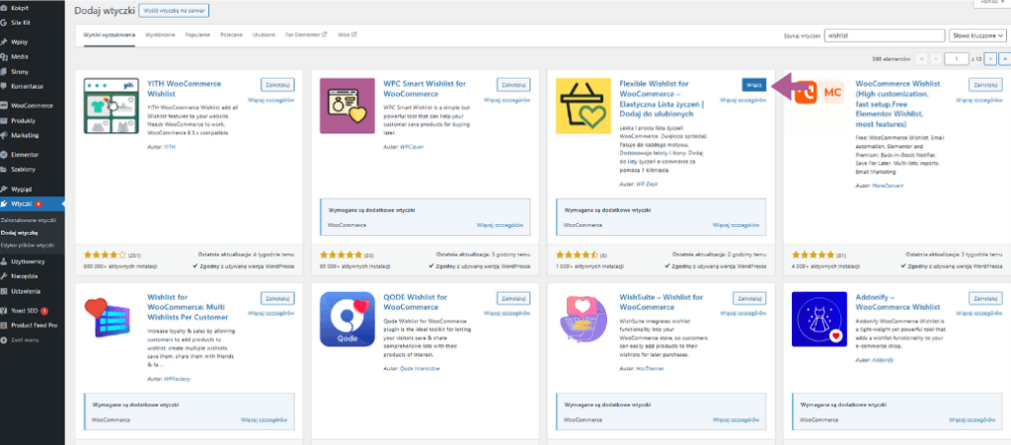1011x445 pixels.
Task: Click WishSuite plugin thumbnail
Action: pos(583,320)
